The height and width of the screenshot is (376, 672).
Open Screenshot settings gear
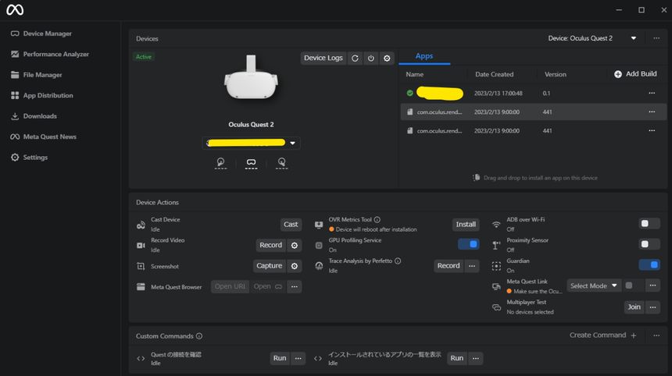[295, 266]
